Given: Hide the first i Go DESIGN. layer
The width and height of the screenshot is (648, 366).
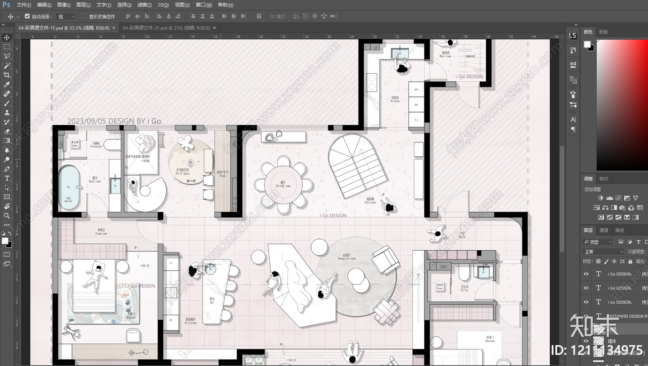Looking at the screenshot, I should click(586, 274).
